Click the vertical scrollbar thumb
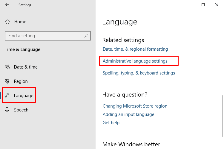Screen dimensions: 224x149 [x=223, y=116]
